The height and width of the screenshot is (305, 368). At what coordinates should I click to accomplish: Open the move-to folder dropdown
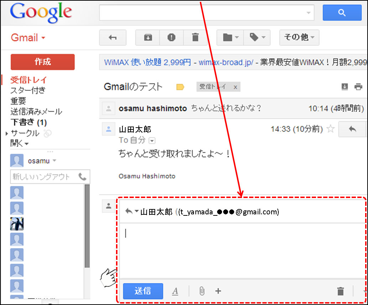click(230, 37)
